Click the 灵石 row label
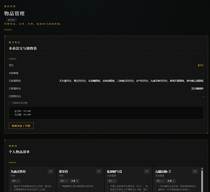This screenshot has width=210, height=192. click(11, 66)
